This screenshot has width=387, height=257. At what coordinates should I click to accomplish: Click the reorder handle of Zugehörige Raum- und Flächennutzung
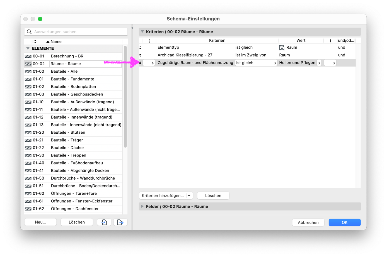(140, 63)
